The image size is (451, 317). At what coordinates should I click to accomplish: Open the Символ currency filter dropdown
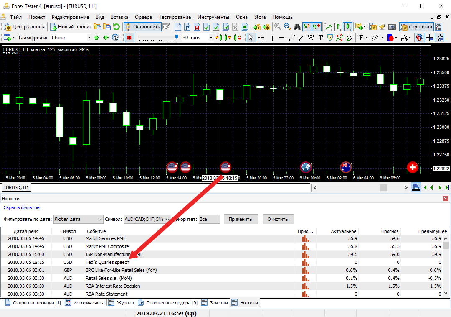tap(147, 219)
